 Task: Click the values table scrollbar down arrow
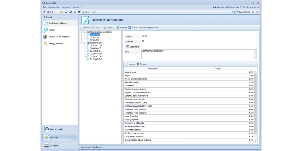pos(255,141)
